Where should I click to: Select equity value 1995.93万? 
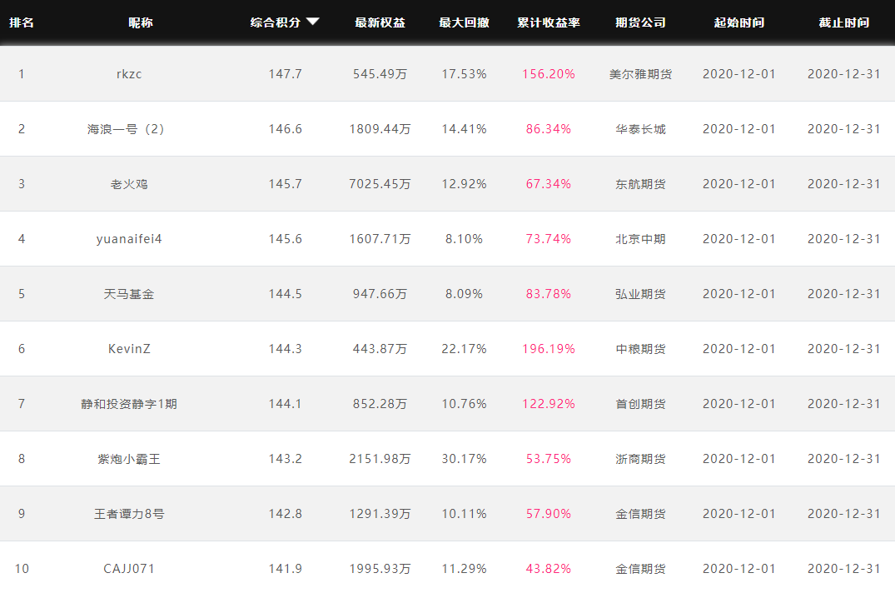point(380,569)
